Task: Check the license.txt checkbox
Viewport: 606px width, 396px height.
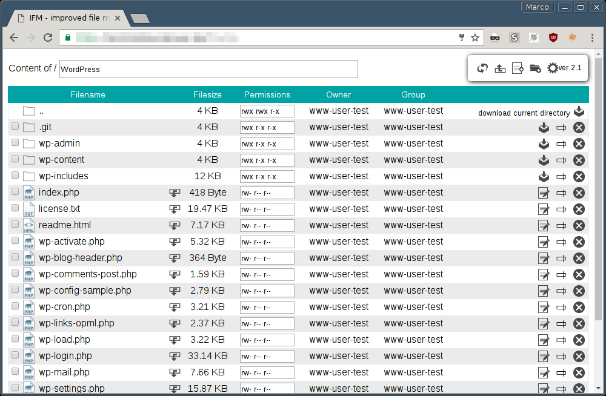Action: pos(15,208)
